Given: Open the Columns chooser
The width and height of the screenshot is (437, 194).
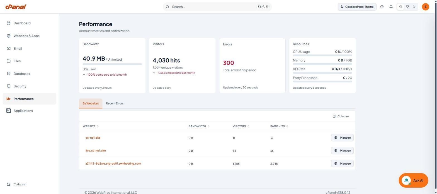Looking at the screenshot, I should 341,116.
